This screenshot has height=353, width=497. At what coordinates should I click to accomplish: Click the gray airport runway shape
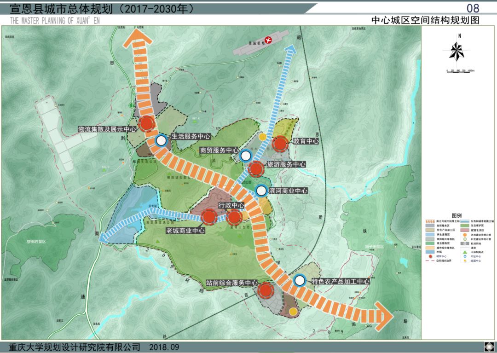pos(260,42)
